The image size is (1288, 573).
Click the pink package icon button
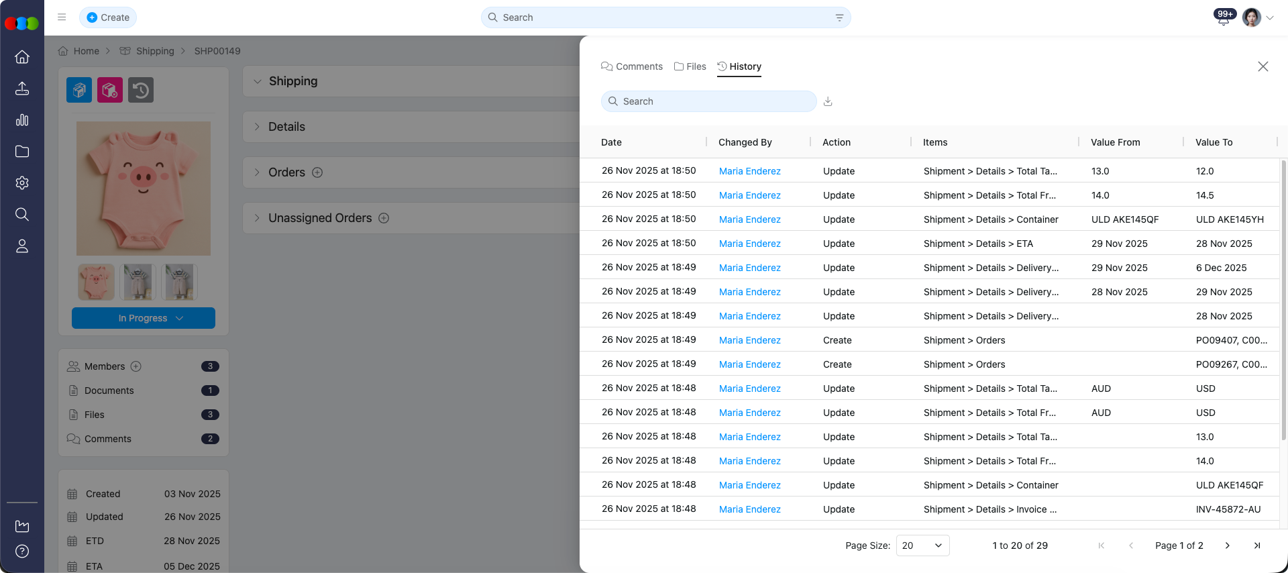click(x=110, y=90)
